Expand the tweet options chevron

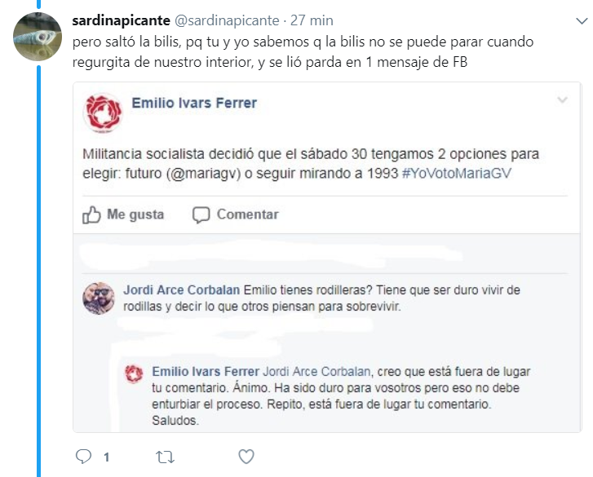pos(582,20)
